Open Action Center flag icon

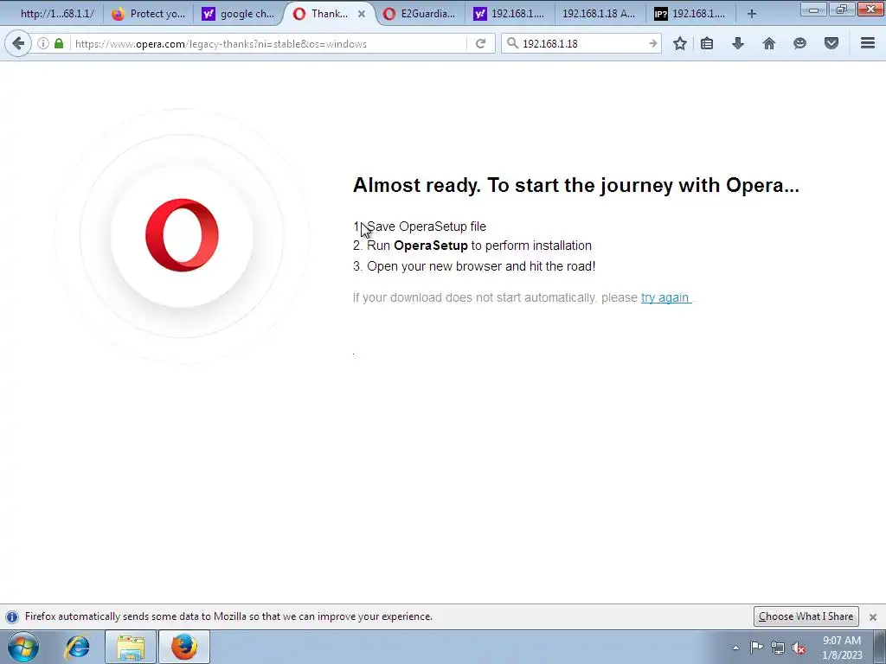pyautogui.click(x=756, y=648)
